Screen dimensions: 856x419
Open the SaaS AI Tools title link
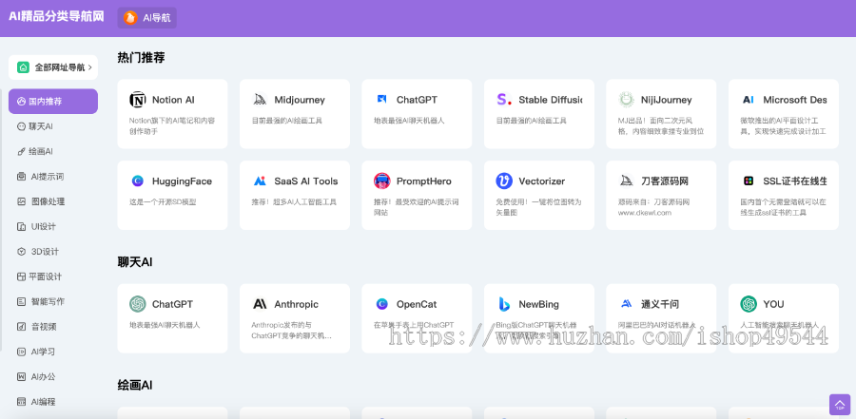point(306,181)
